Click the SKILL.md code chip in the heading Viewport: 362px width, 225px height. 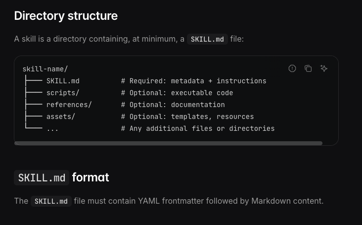coord(42,177)
